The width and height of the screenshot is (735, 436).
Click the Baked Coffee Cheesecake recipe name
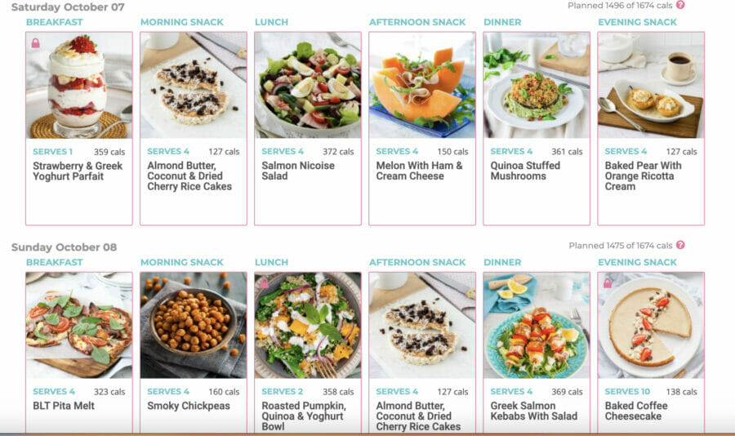(x=636, y=412)
